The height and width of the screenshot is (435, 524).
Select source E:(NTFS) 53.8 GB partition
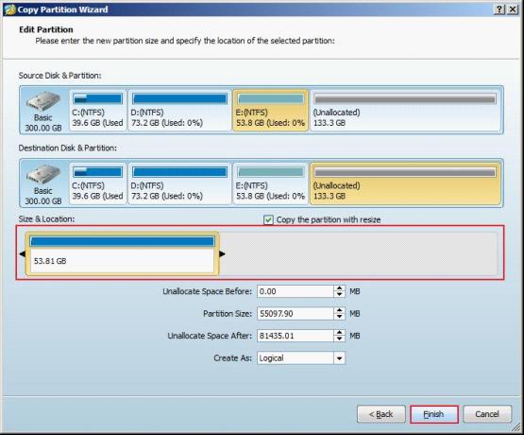pos(270,110)
